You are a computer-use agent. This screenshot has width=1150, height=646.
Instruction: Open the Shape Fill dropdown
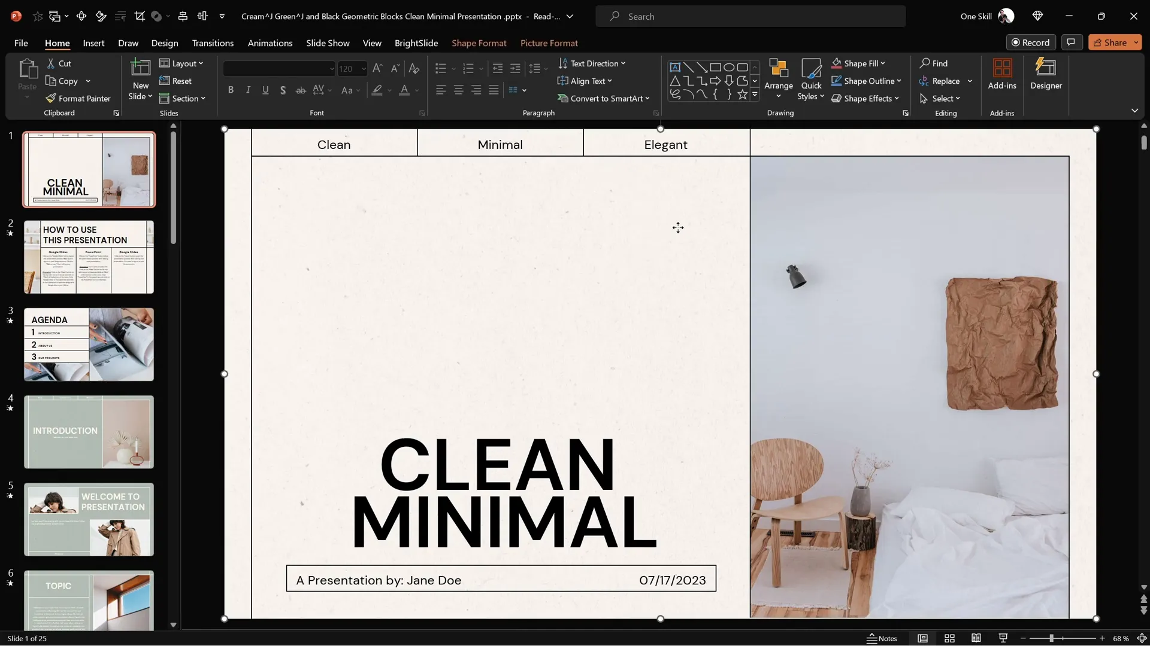859,63
